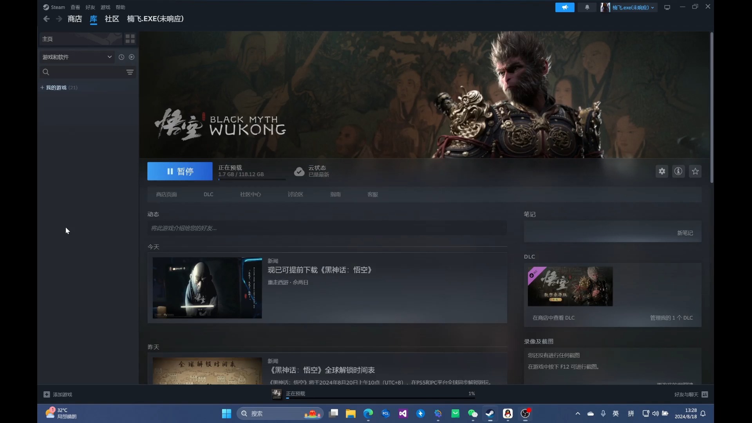Open WeChat from taskbar
Screen dimensions: 752x423
click(x=473, y=414)
